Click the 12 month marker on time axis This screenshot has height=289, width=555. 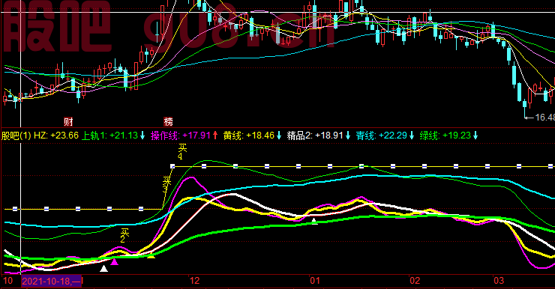click(194, 281)
